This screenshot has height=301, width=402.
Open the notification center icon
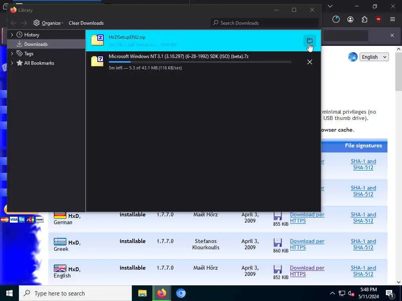pyautogui.click(x=389, y=293)
